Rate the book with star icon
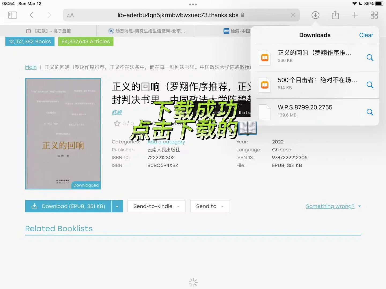Screen dimensions: 386x289 tap(117, 123)
